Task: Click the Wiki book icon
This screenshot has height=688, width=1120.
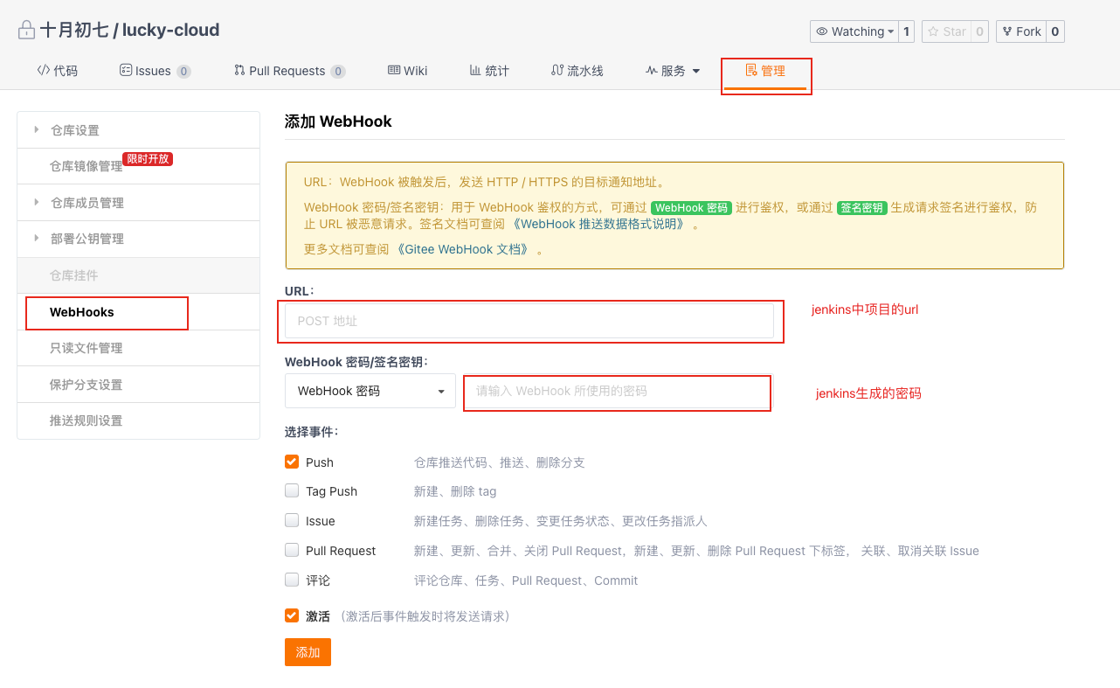Action: [x=394, y=70]
